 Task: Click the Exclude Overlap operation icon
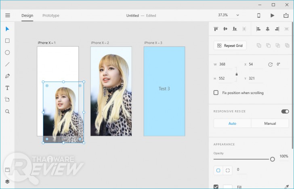pyautogui.click(x=287, y=45)
